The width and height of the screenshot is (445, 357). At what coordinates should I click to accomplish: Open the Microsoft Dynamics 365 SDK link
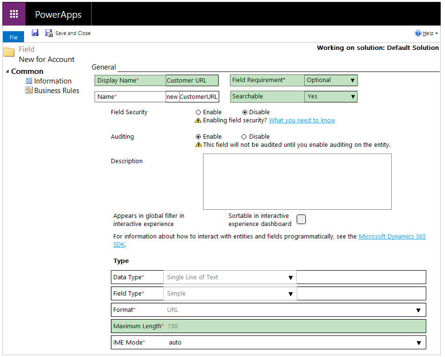pyautogui.click(x=392, y=237)
